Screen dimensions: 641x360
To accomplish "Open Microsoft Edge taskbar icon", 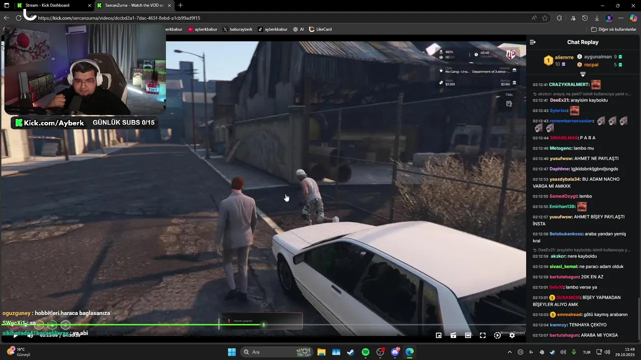I will tap(410, 352).
